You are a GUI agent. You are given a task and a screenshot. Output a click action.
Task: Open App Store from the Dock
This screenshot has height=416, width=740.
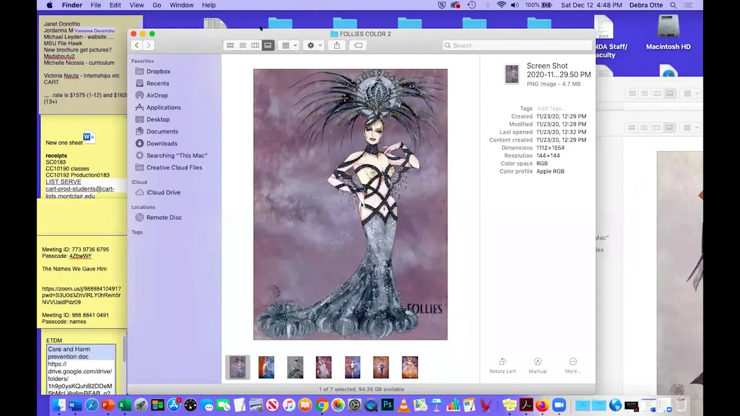[173, 406]
